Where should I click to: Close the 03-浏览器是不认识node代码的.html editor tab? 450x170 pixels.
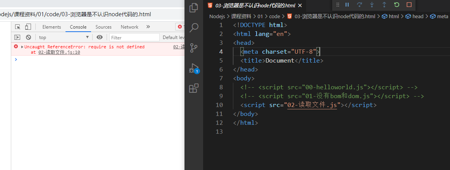click(300, 5)
